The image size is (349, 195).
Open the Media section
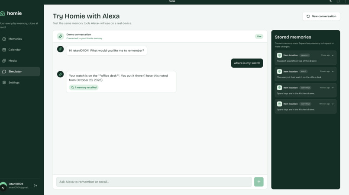pyautogui.click(x=20, y=60)
